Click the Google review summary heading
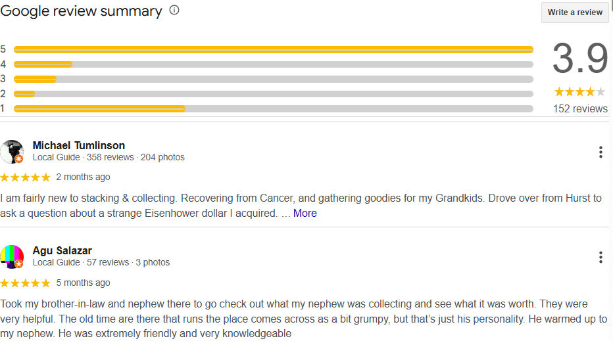This screenshot has width=613, height=341. [x=81, y=11]
